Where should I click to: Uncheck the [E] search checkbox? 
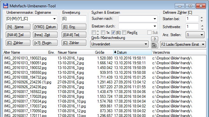[113, 32]
